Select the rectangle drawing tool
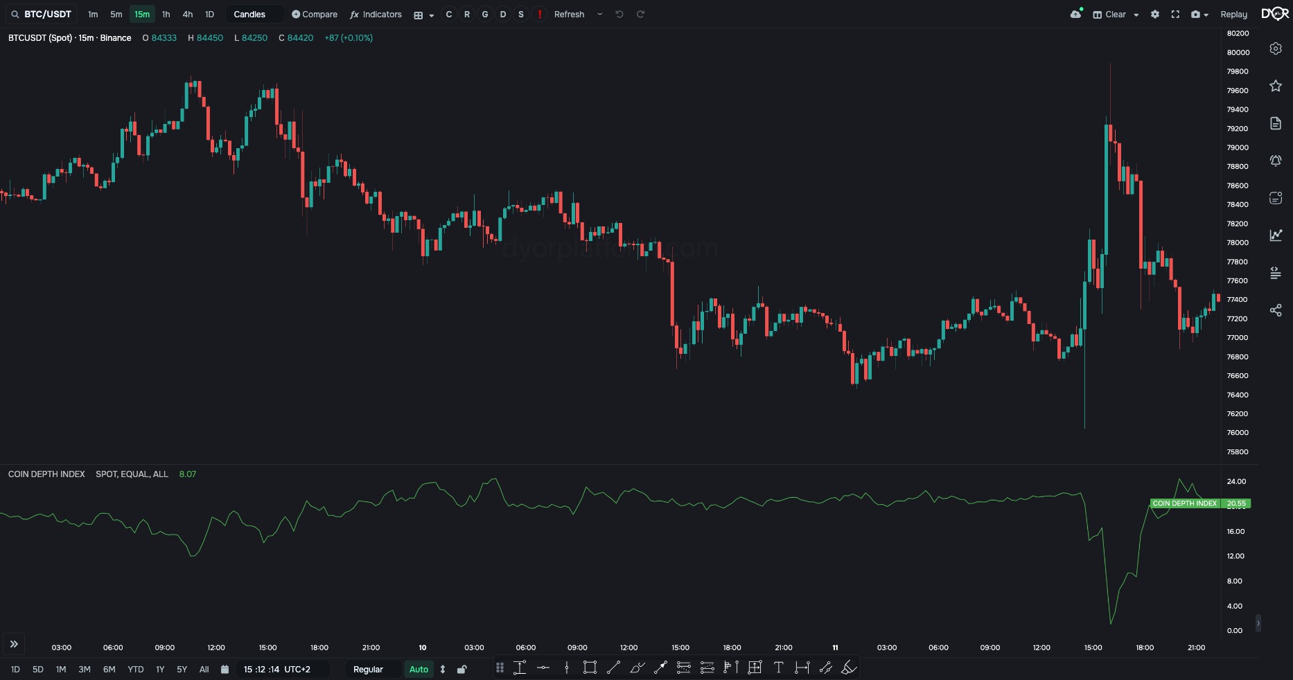The width and height of the screenshot is (1293, 680). tap(590, 668)
